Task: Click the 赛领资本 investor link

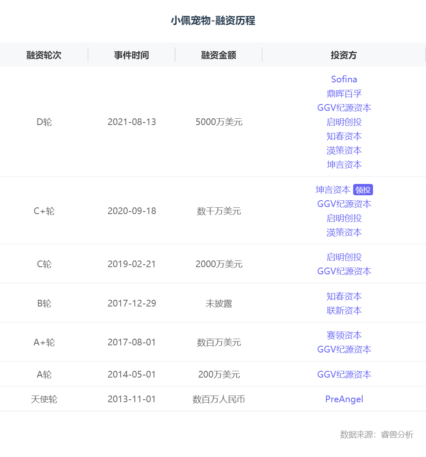Action: click(344, 335)
